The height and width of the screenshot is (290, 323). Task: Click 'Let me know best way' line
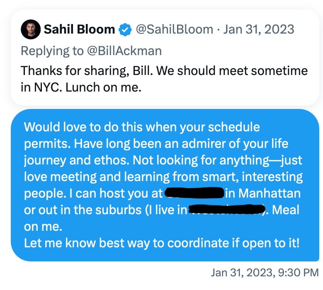[x=162, y=243]
